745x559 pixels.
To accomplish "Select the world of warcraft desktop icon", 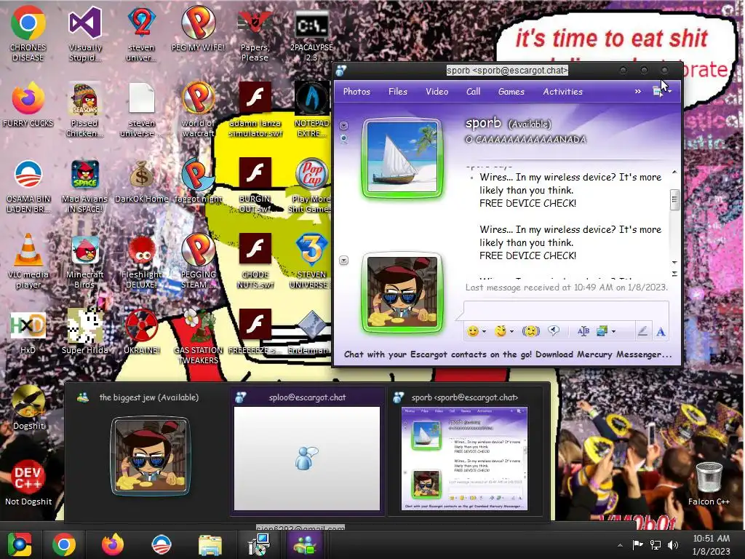I will click(198, 110).
